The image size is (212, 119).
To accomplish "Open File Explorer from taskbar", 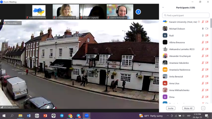I will click(x=20, y=116).
